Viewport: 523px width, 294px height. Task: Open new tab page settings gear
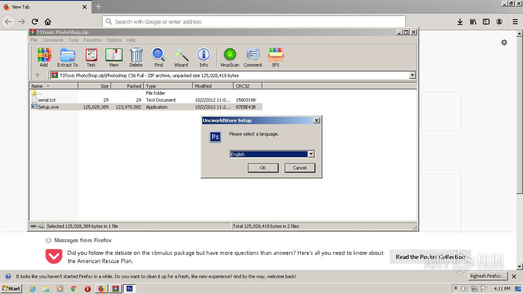tap(504, 42)
